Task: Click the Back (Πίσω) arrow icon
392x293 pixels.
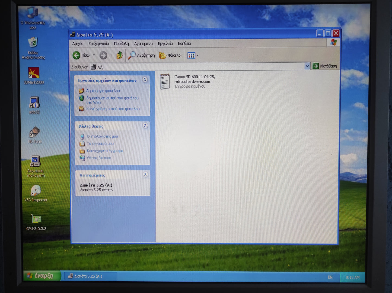Action: 77,55
